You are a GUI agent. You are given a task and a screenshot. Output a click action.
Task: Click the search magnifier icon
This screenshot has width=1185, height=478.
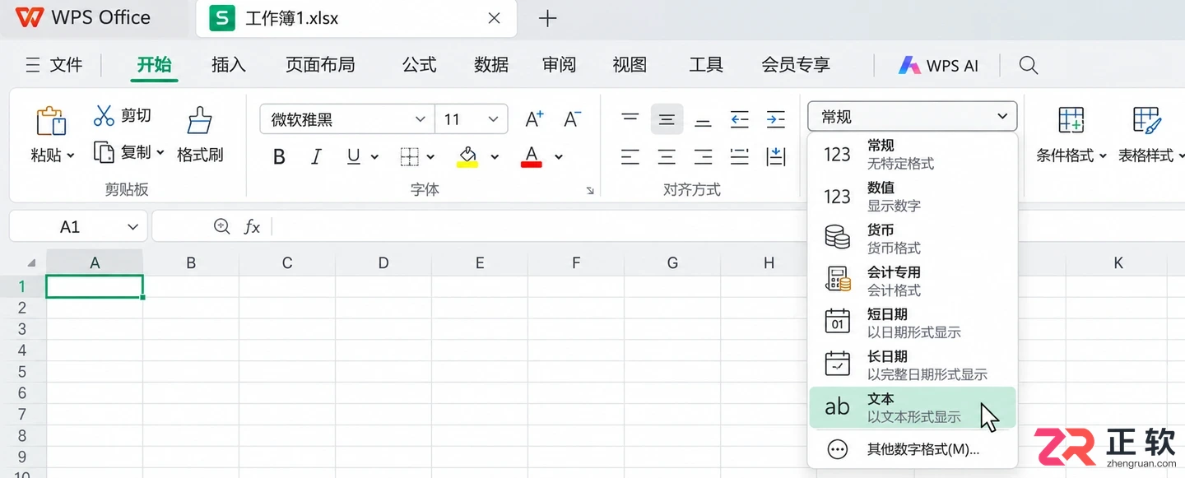(x=1029, y=65)
